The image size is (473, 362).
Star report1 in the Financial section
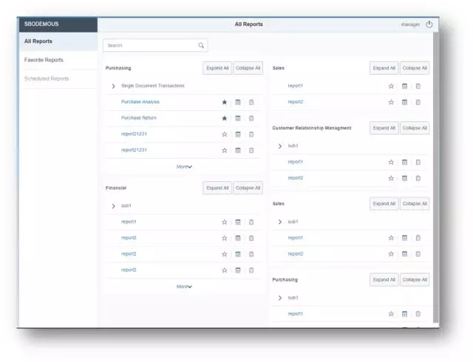[x=225, y=222]
